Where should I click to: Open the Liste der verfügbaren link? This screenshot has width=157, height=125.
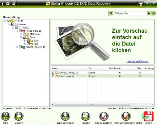click(138, 61)
